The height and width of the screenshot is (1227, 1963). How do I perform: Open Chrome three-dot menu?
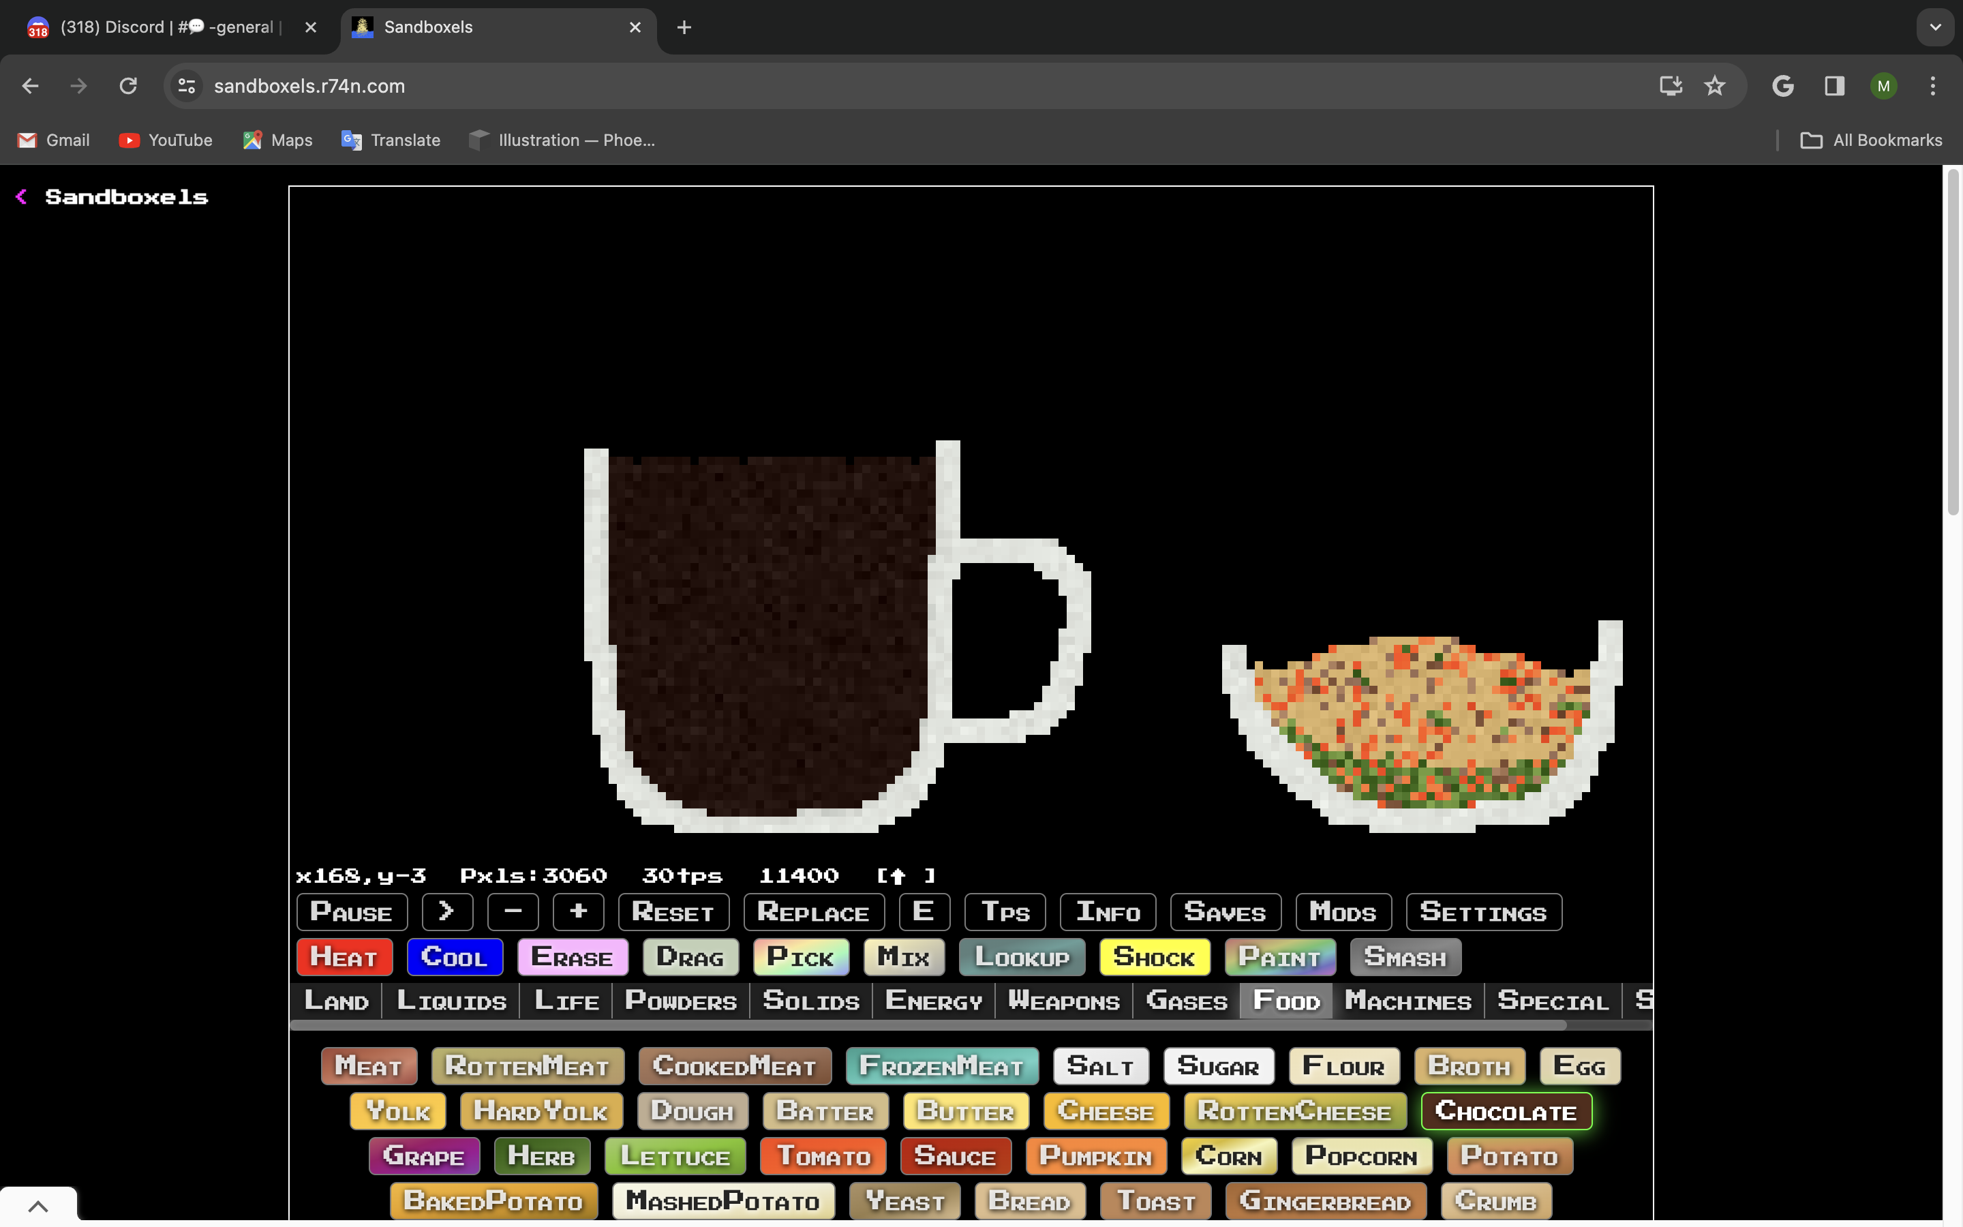1932,86
